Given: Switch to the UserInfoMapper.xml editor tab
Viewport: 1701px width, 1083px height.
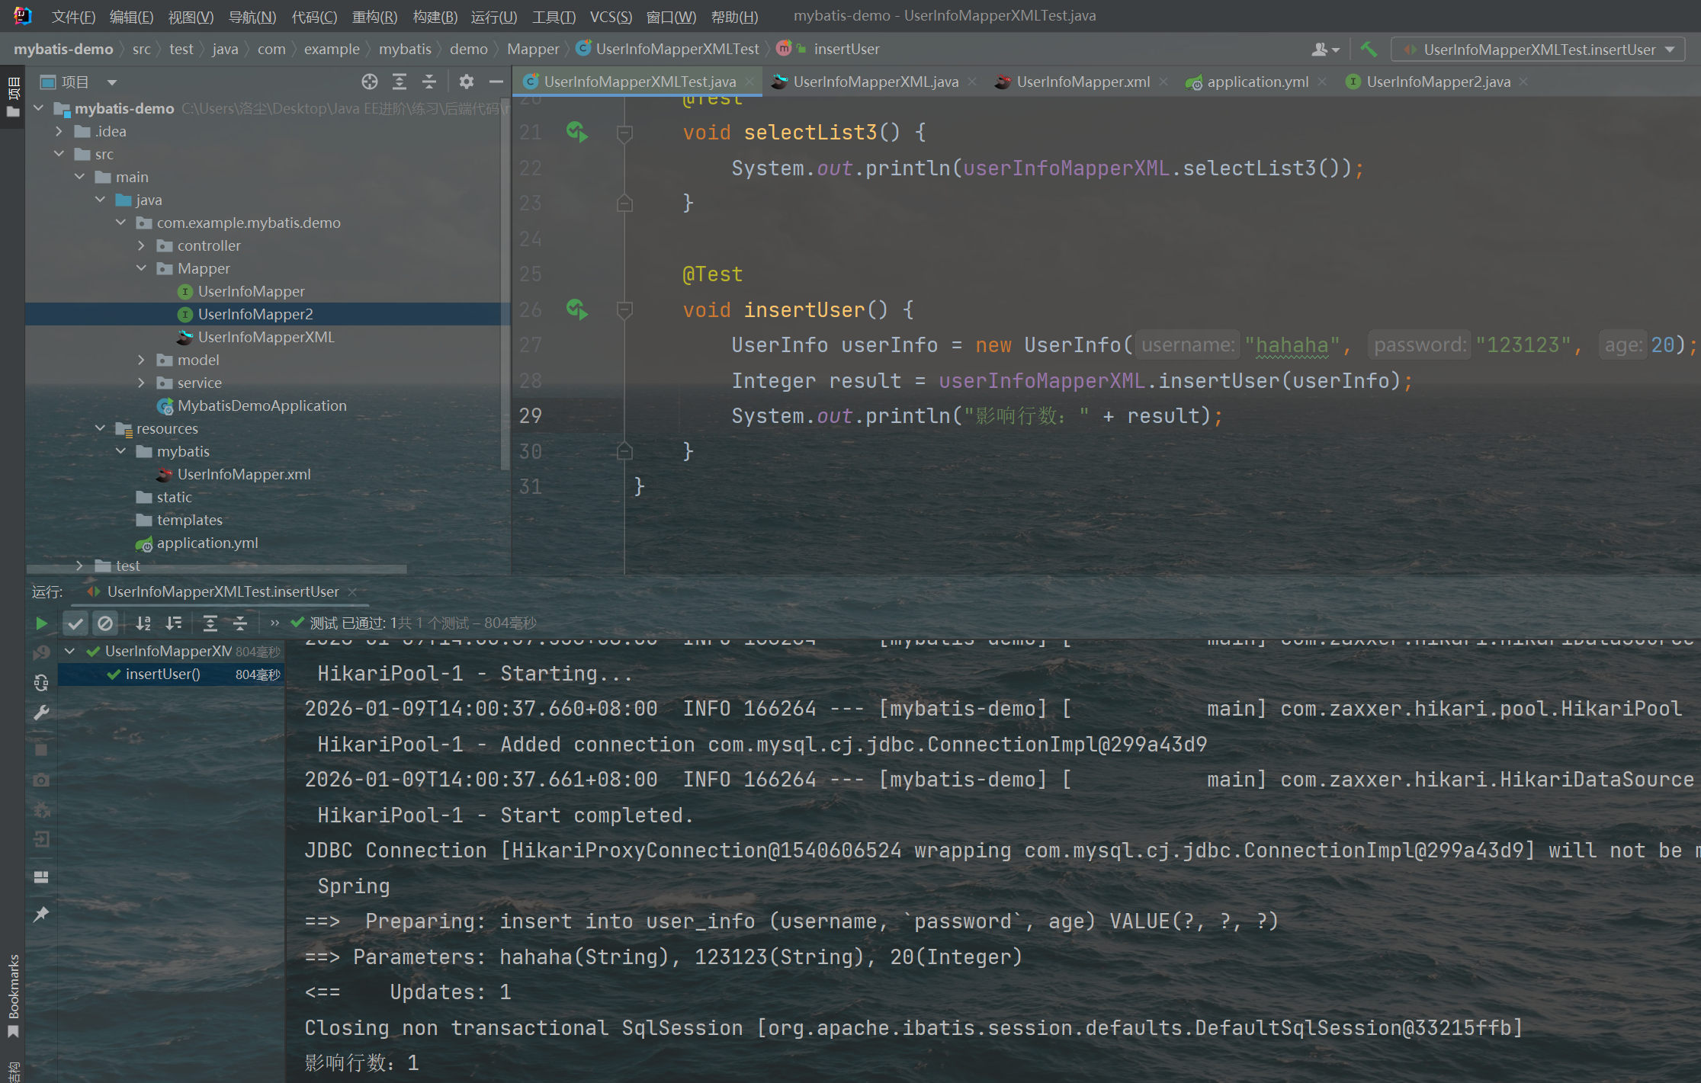Looking at the screenshot, I should [x=1082, y=82].
